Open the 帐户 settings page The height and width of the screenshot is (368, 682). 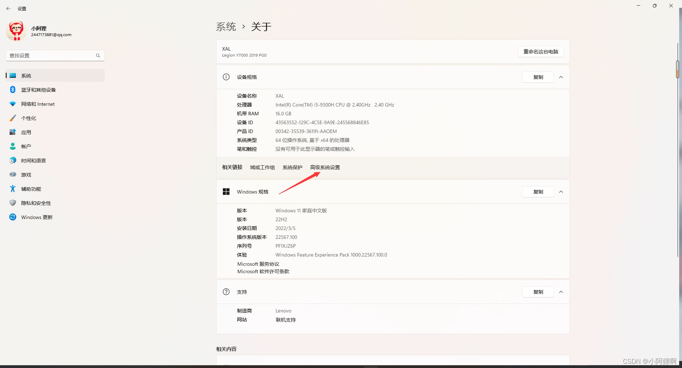[25, 146]
